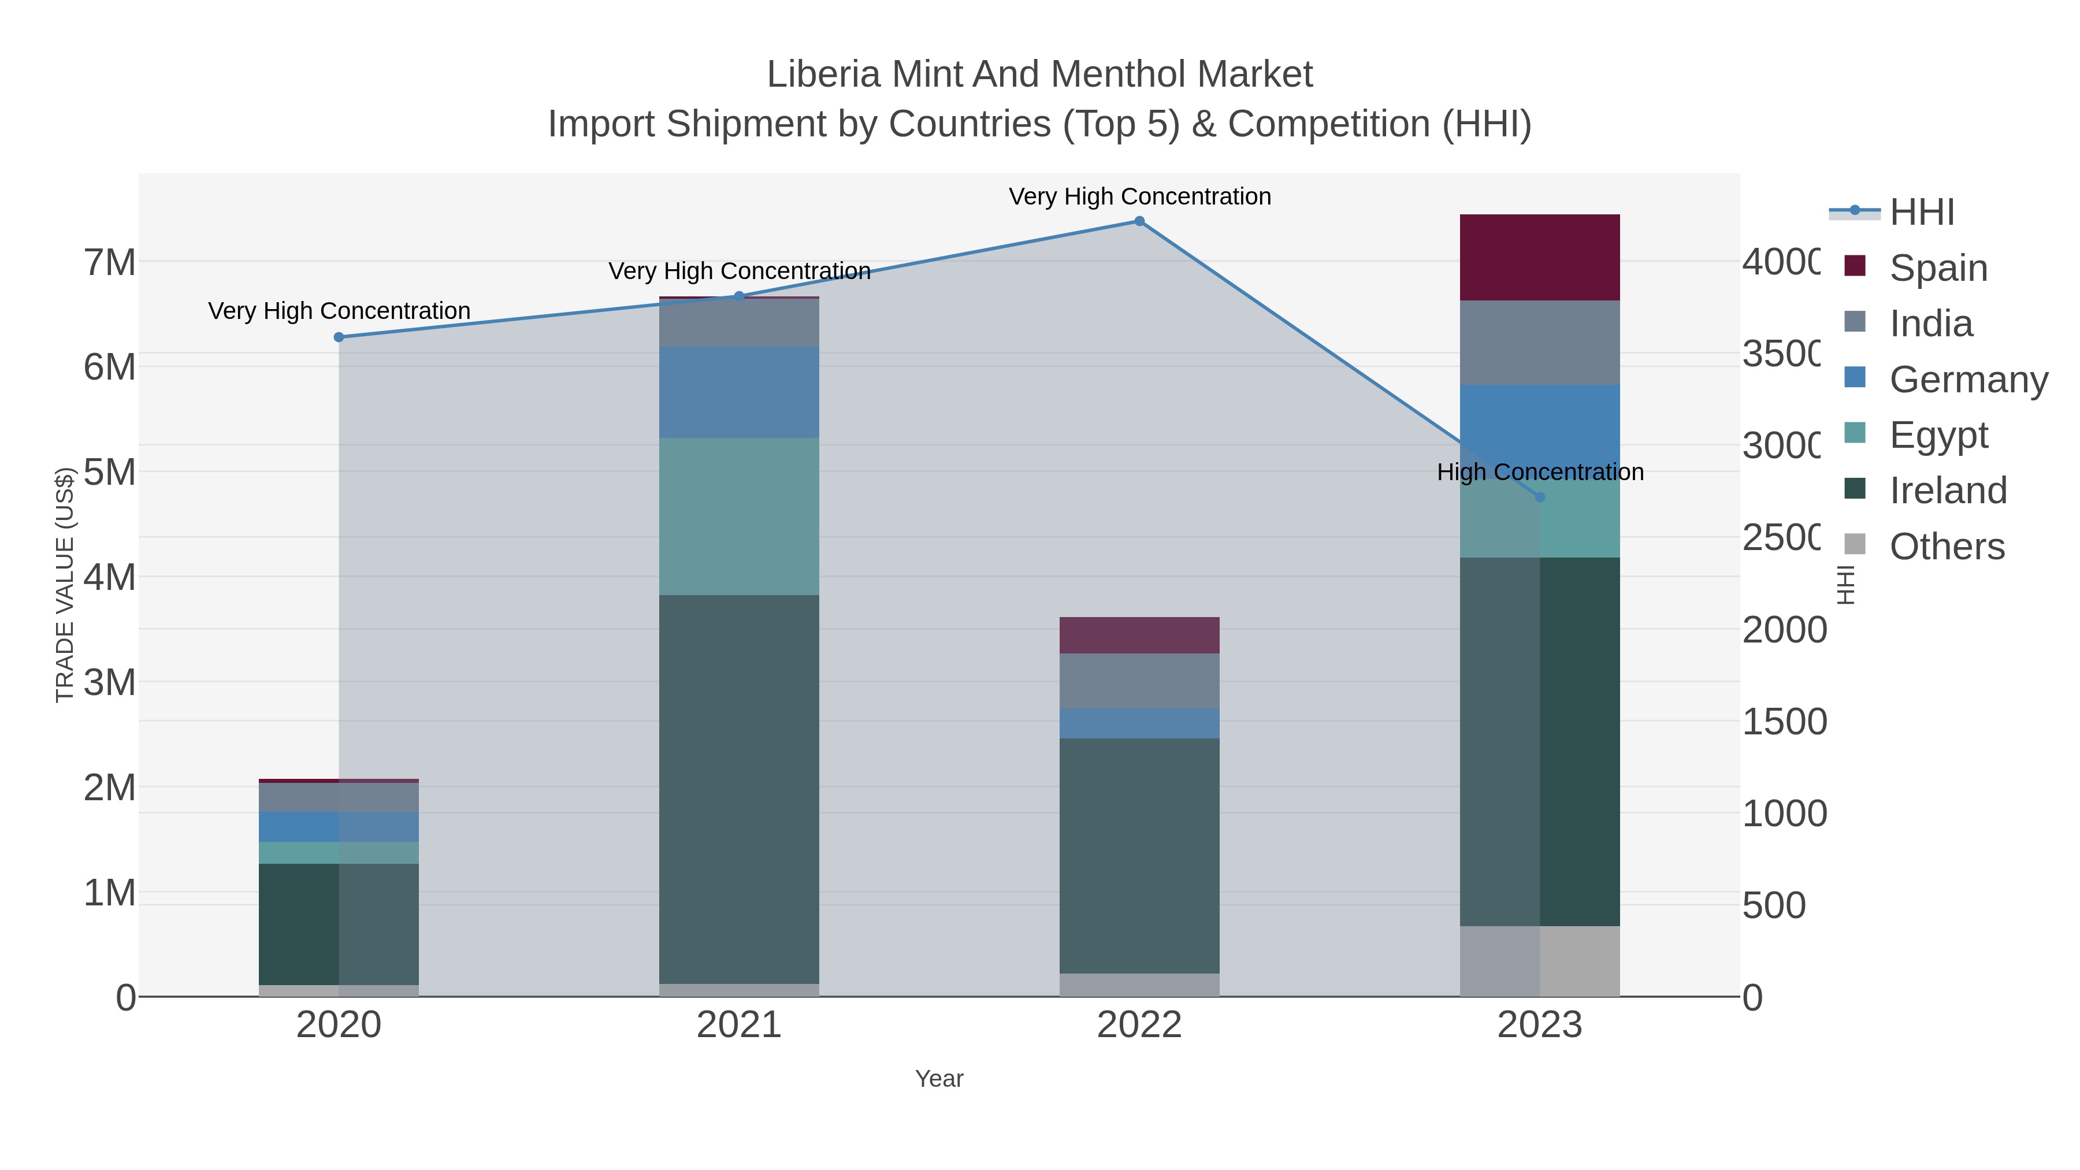Toggle the Spain legend entry
Screen dimensions: 2080x1170
(1916, 268)
